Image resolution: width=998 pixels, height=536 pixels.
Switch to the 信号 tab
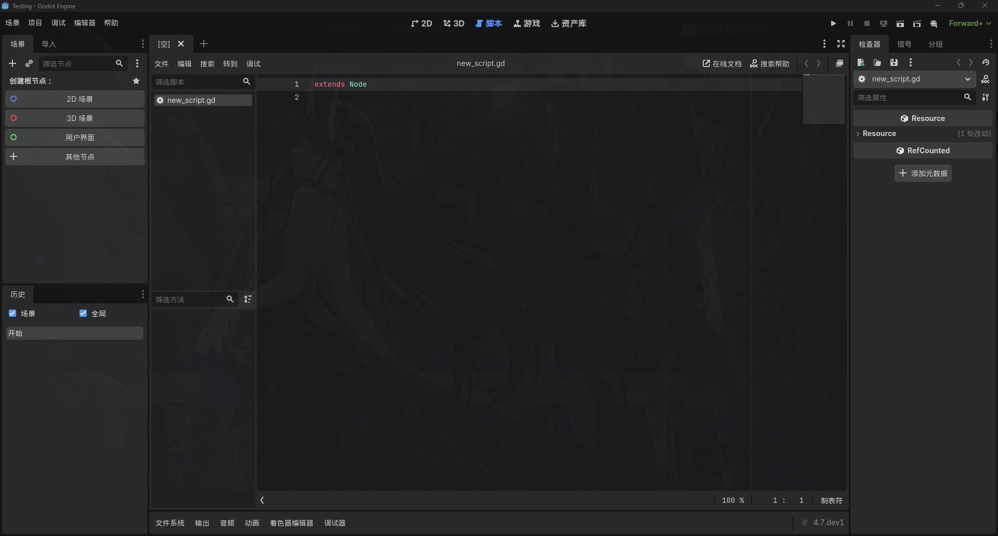904,44
